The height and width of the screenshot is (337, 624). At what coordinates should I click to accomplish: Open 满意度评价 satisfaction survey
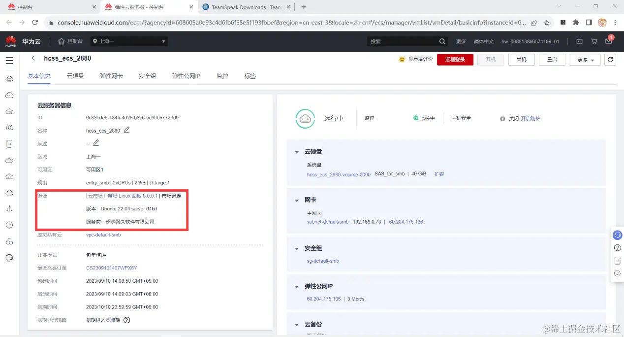pos(416,59)
